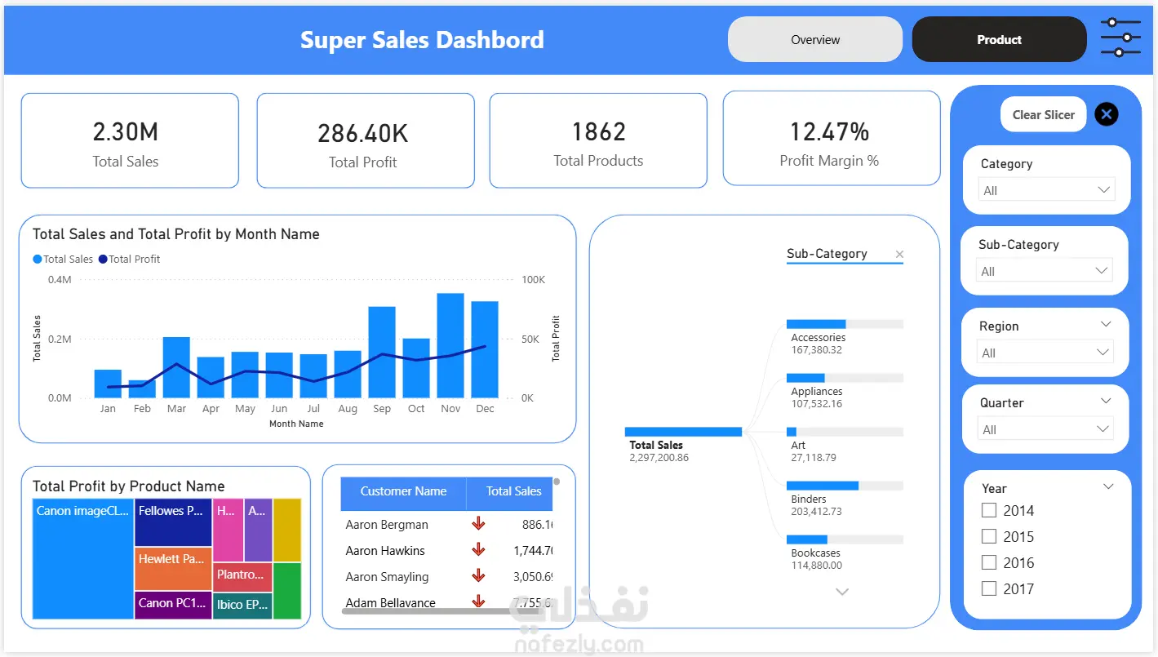The image size is (1158, 657).
Task: Collapse the Year slicer with its chevron
Action: click(1108, 487)
